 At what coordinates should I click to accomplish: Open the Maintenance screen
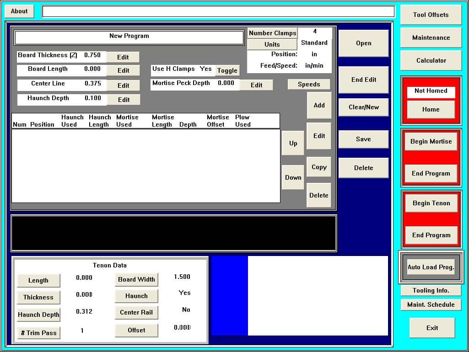431,38
